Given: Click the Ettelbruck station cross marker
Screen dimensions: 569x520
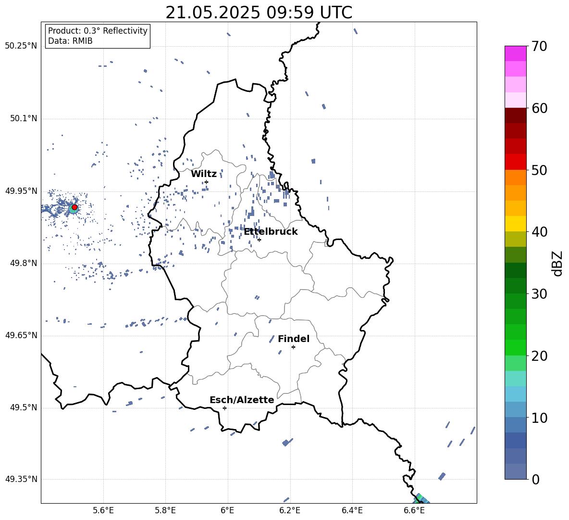Looking at the screenshot, I should [x=259, y=240].
